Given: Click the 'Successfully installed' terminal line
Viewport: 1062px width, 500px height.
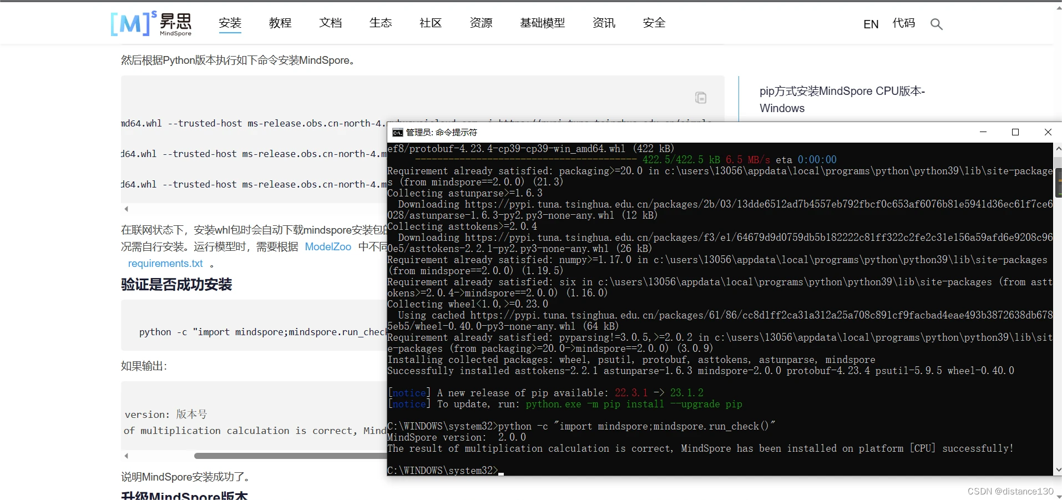Looking at the screenshot, I should pyautogui.click(x=701, y=371).
